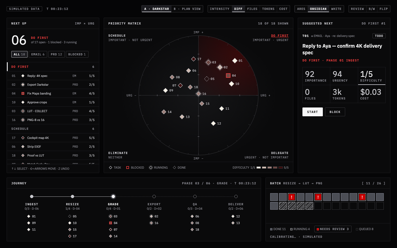Select running task diamond 03 in matrix
This screenshot has width=397, height=248.
pos(208,62)
